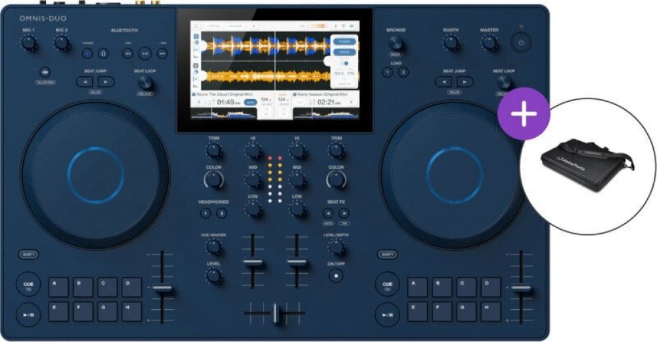The image size is (657, 342).
Task: Toggle the Beat FX ON/OFF button
Action: point(336,275)
